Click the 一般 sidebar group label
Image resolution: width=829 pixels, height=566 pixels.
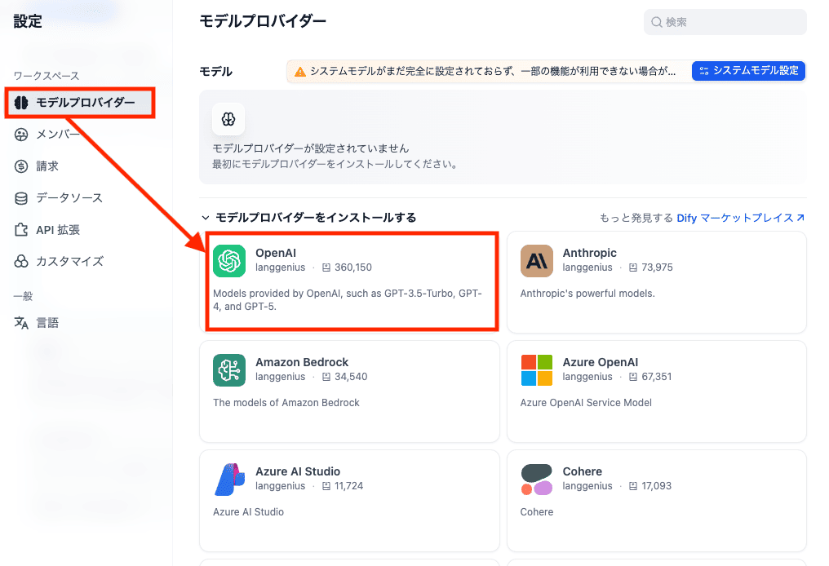pyautogui.click(x=23, y=297)
